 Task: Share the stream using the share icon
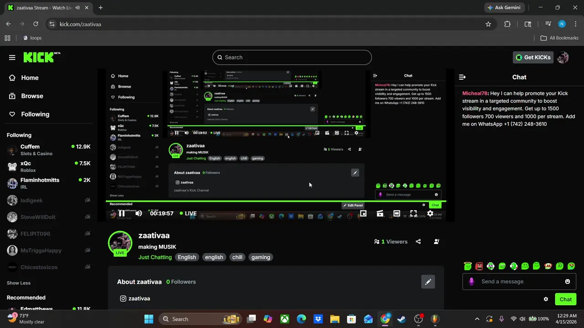click(418, 242)
